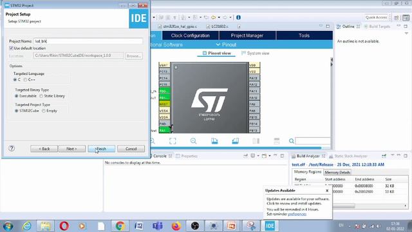The width and height of the screenshot is (412, 232).
Task: Click the Finish button
Action: [102, 149]
